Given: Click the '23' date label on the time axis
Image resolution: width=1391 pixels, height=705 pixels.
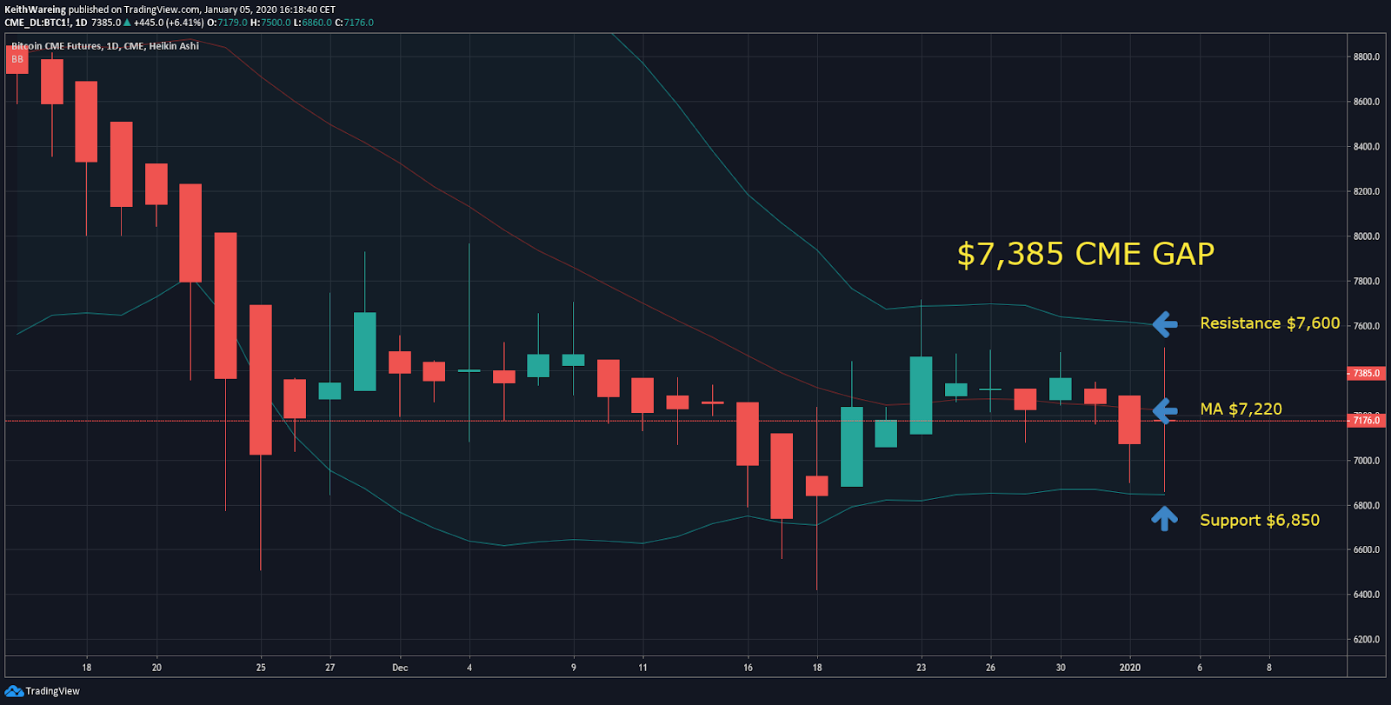Looking at the screenshot, I should pos(921,668).
